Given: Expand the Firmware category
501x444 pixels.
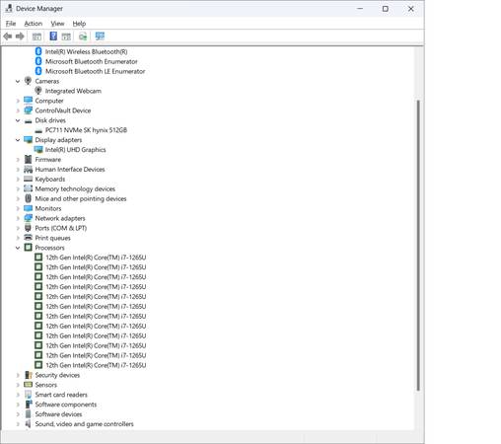Looking at the screenshot, I should coord(18,160).
